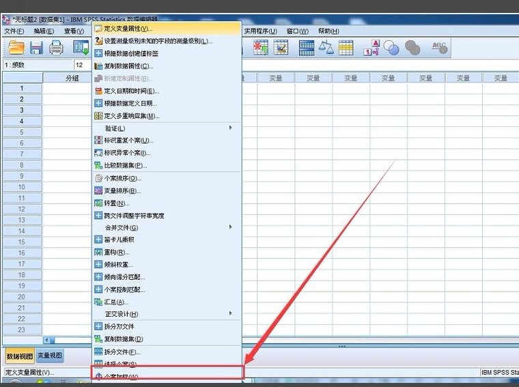Choose 比较数据集(P)... entry

(x=167, y=165)
